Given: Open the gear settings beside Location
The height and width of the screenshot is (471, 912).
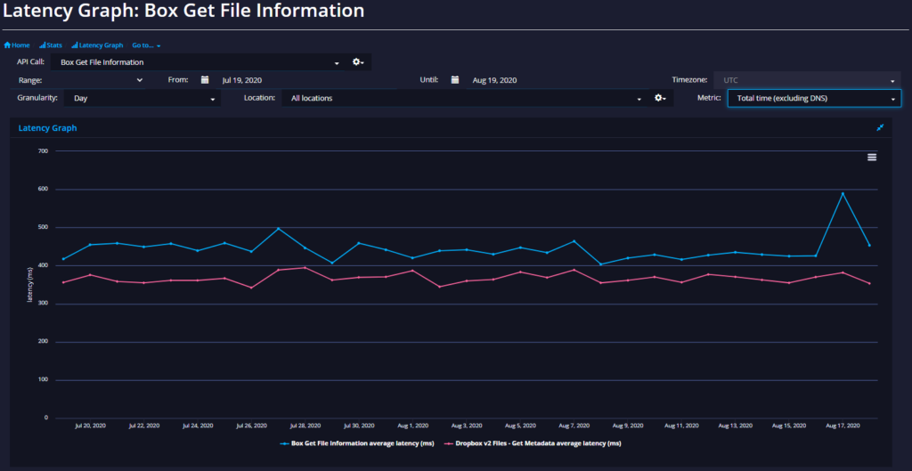Looking at the screenshot, I should point(660,98).
